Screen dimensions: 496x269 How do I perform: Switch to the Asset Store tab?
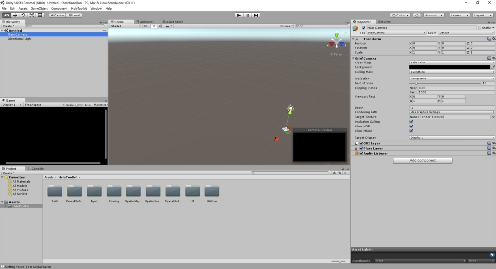[173, 22]
